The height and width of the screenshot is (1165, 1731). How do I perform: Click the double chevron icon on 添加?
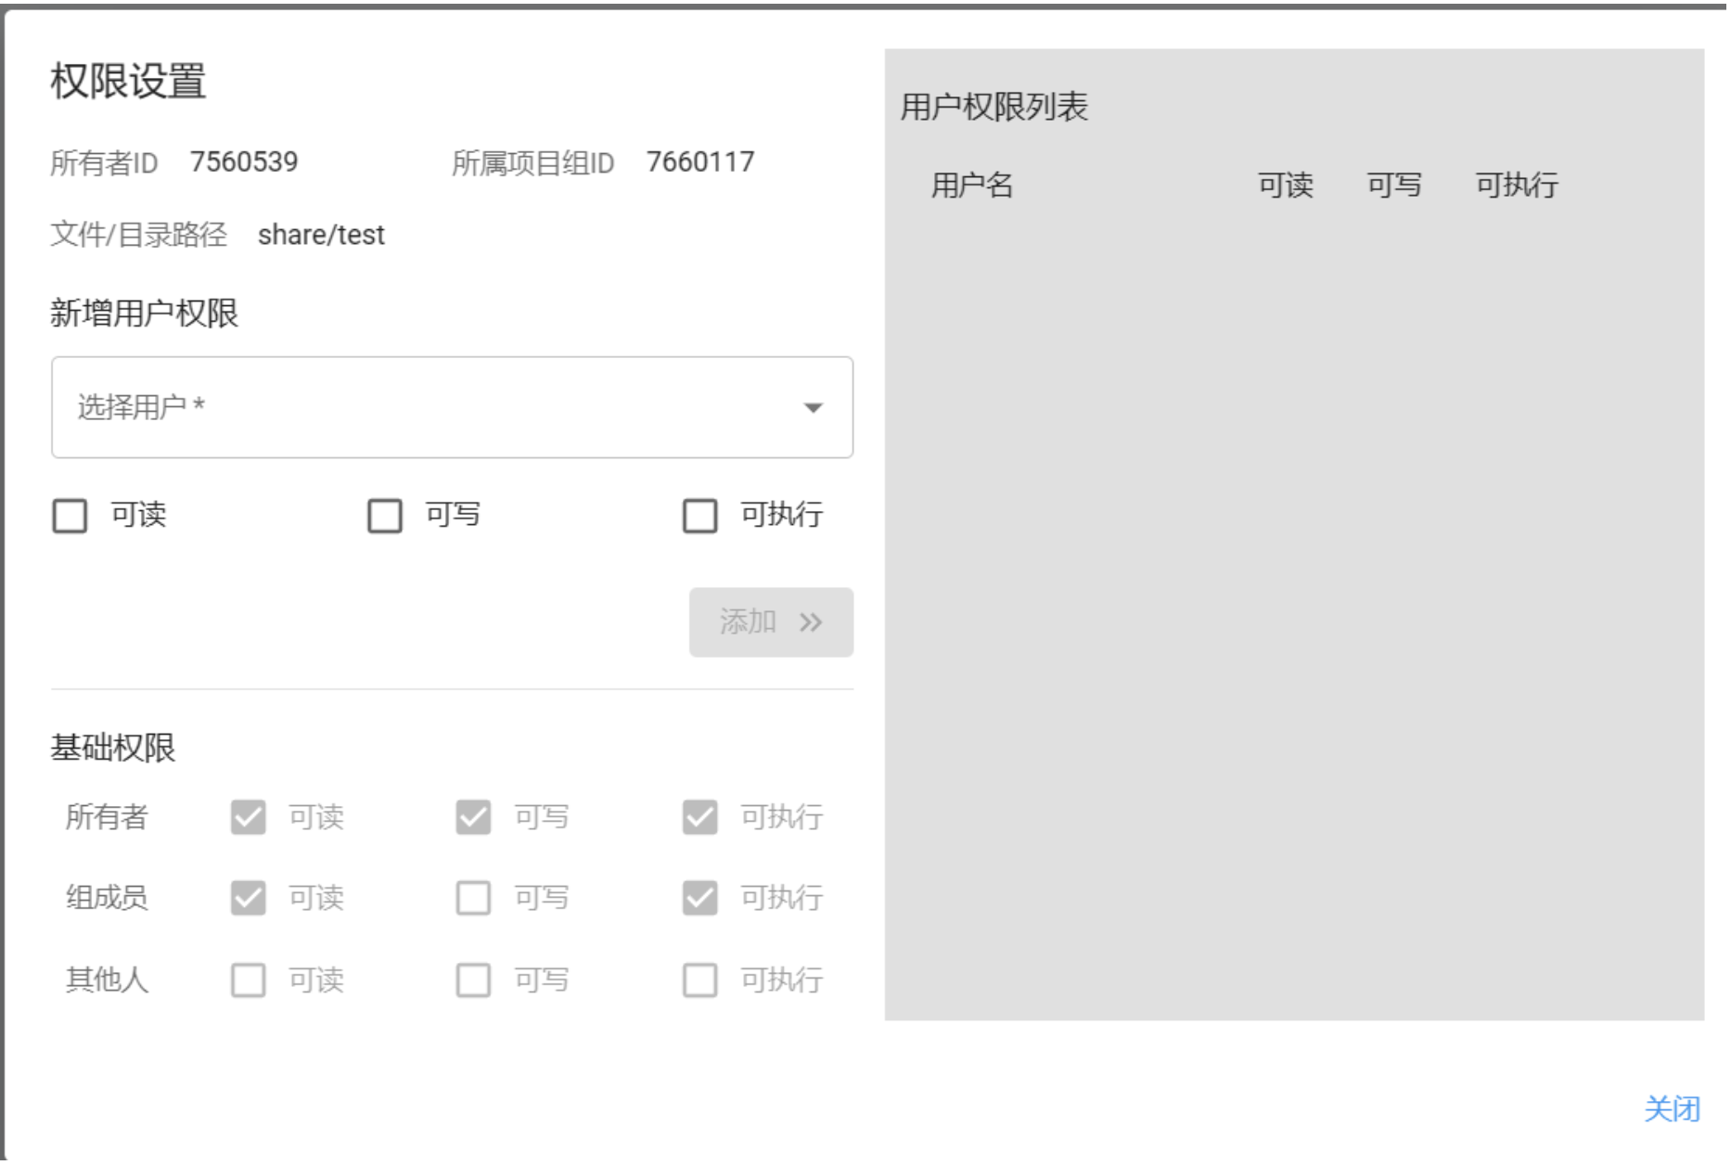pos(811,622)
